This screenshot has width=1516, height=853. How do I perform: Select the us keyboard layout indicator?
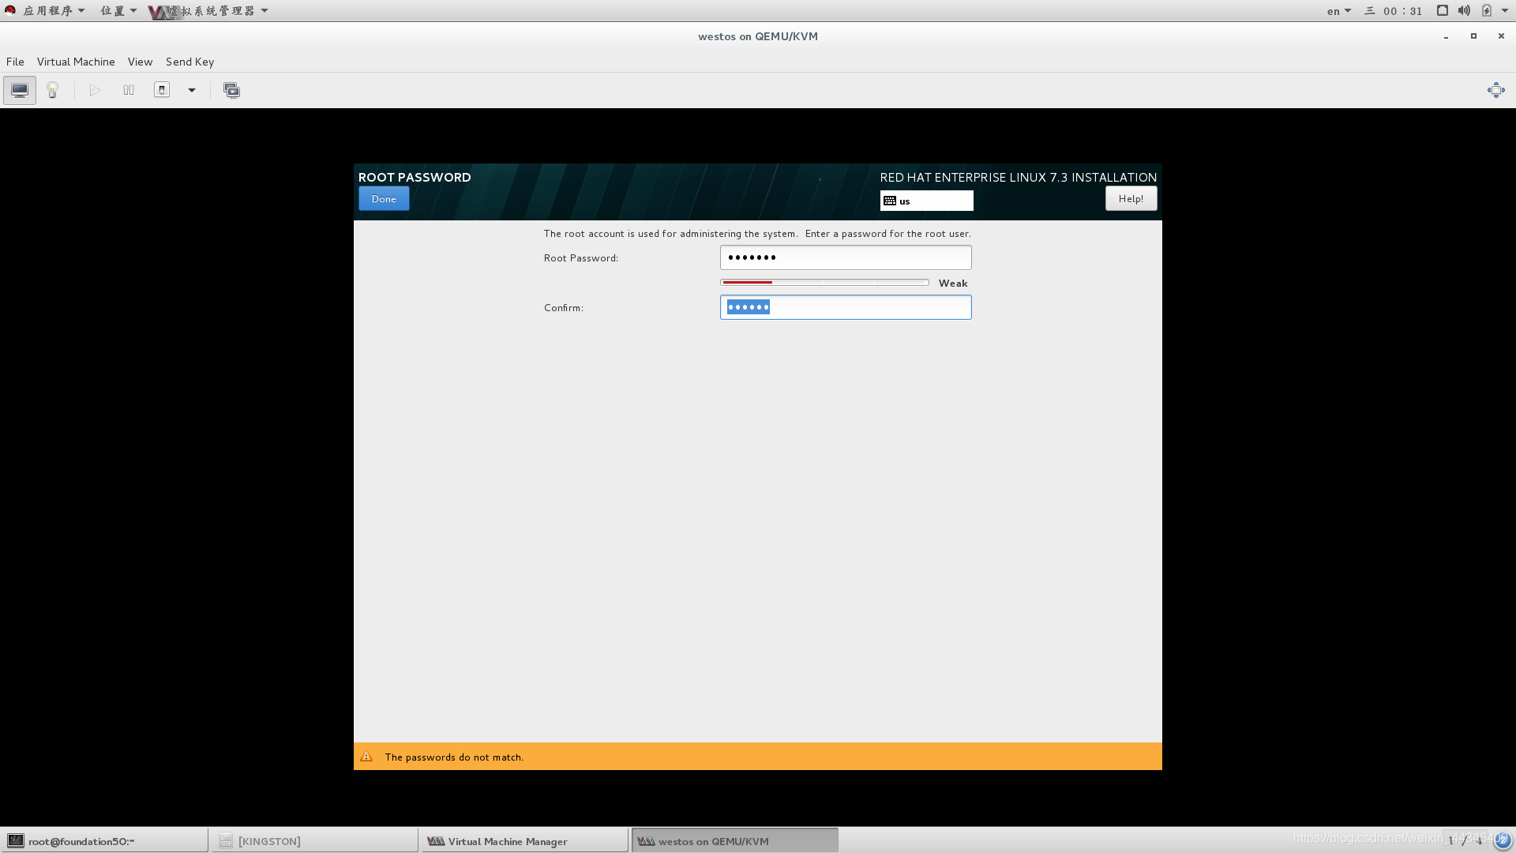pos(926,201)
